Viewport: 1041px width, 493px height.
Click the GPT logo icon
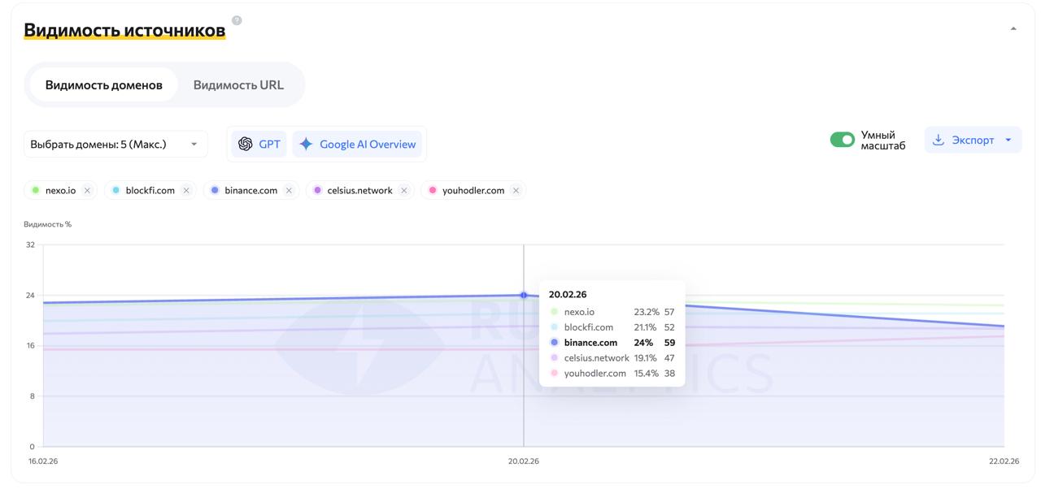[x=246, y=144]
